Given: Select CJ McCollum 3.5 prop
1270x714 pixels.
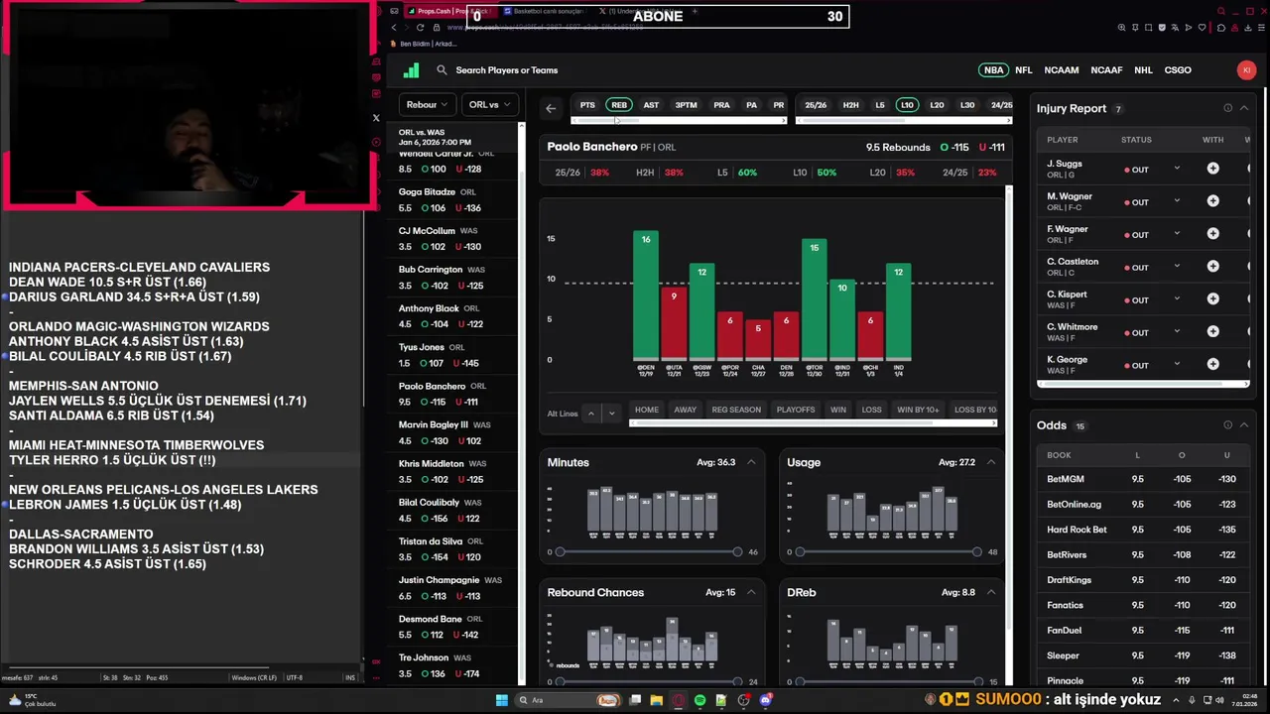Looking at the screenshot, I should tap(453, 239).
